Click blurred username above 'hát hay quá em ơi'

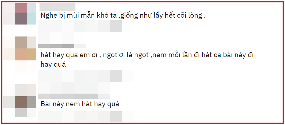pos(62,46)
